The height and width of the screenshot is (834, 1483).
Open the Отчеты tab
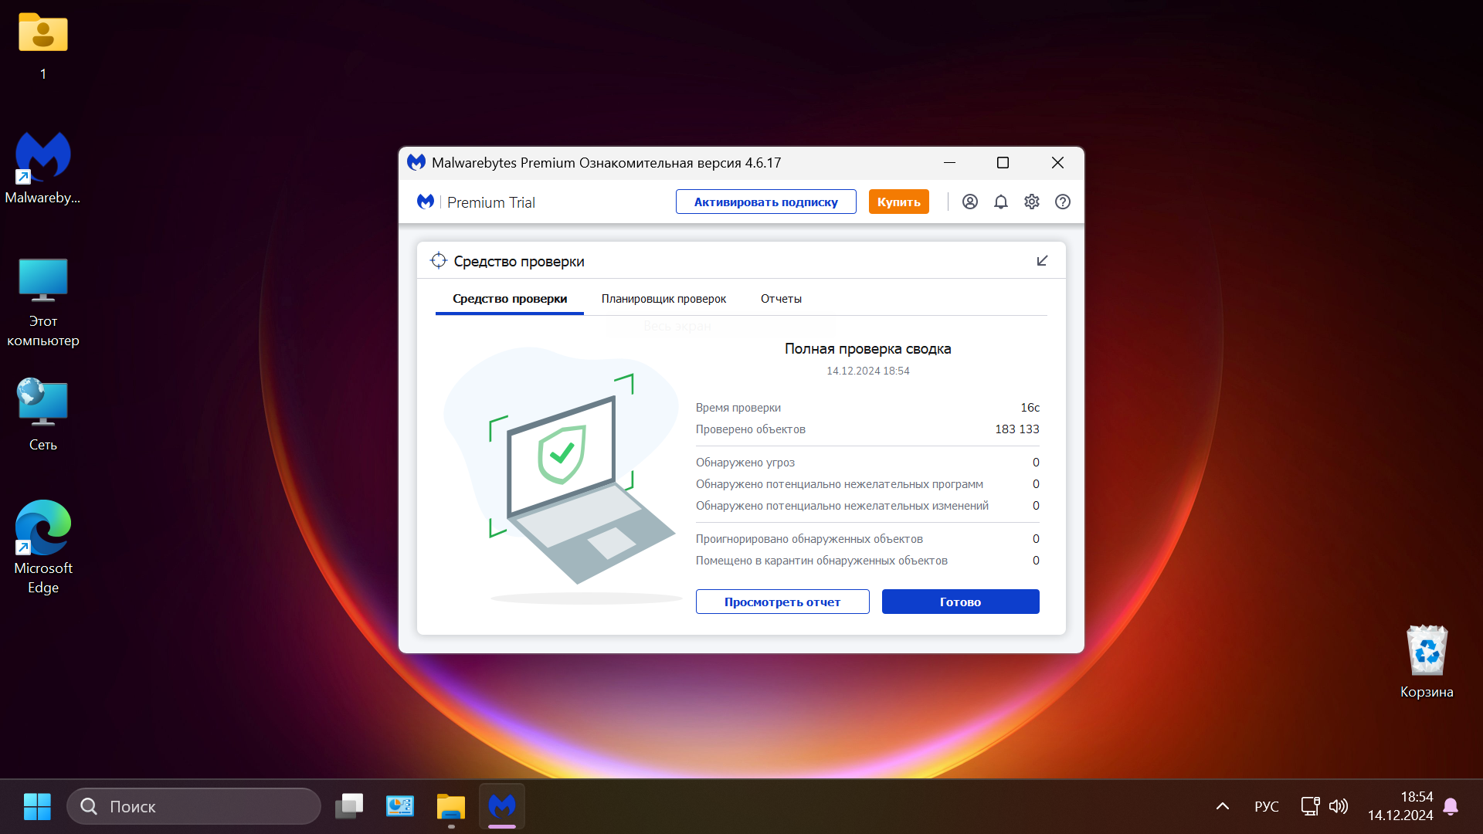click(781, 299)
